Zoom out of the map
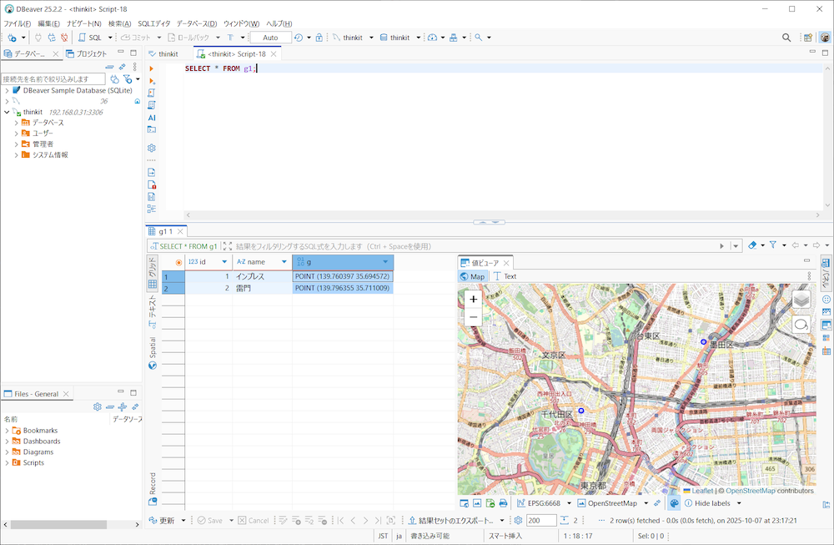Viewport: 834px width, 545px height. point(474,317)
